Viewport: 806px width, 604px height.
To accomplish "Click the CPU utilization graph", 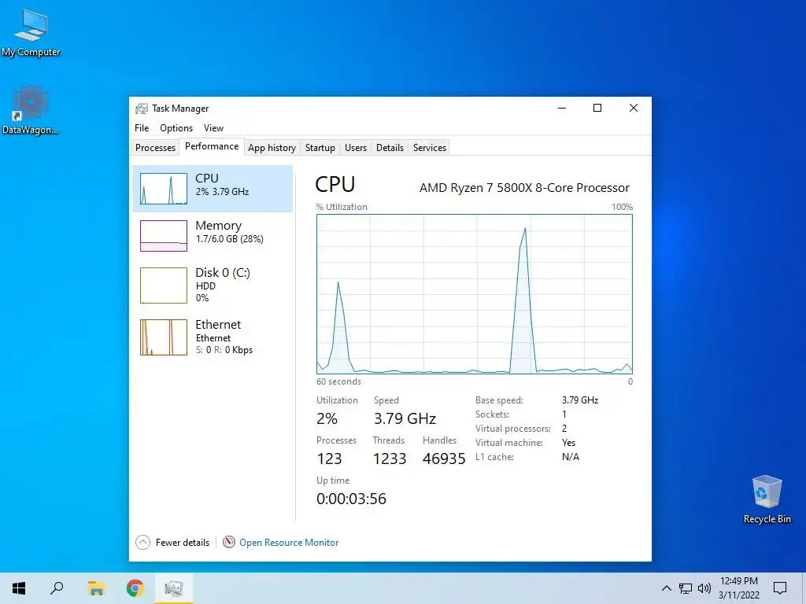I will coord(475,294).
